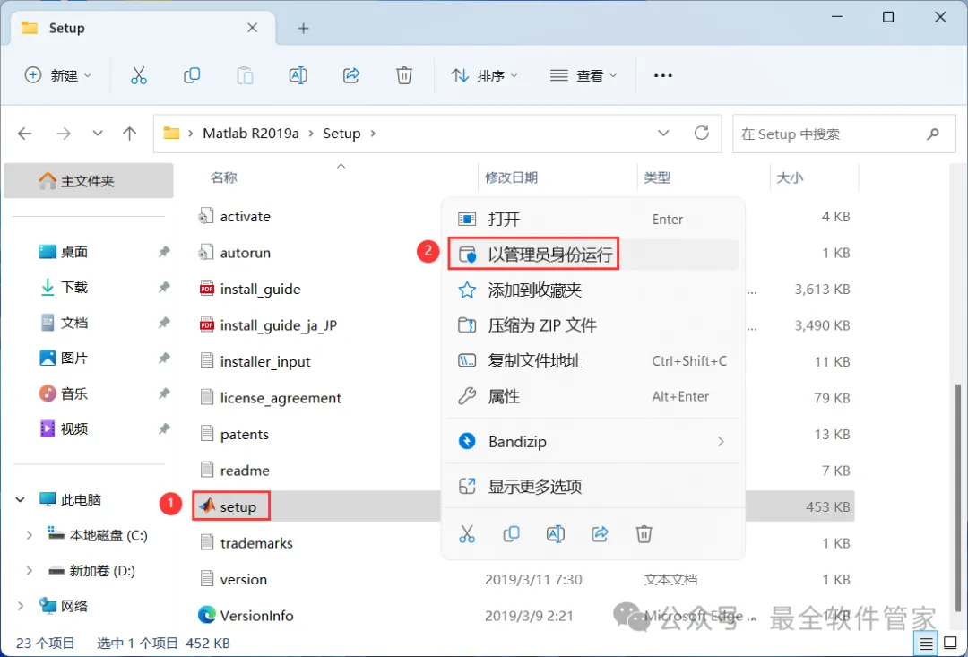Click the cut scissors in the context menu
The width and height of the screenshot is (968, 657).
coord(467,533)
